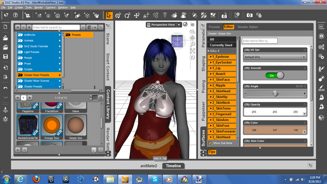This screenshot has height=184, width=327.
Task: Expand the Shader Mixer Presets folder arrow
Action: pos(60,75)
